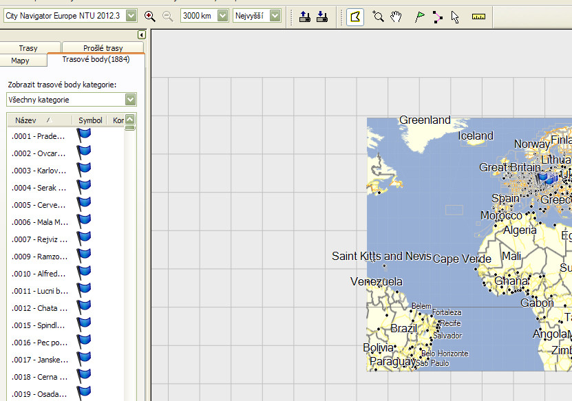Click the receive from device icon
572x401 pixels.
click(x=321, y=16)
